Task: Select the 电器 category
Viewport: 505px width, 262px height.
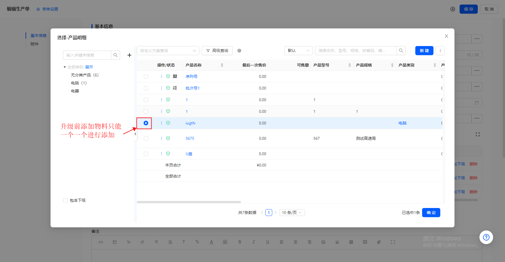Action: [x=75, y=91]
